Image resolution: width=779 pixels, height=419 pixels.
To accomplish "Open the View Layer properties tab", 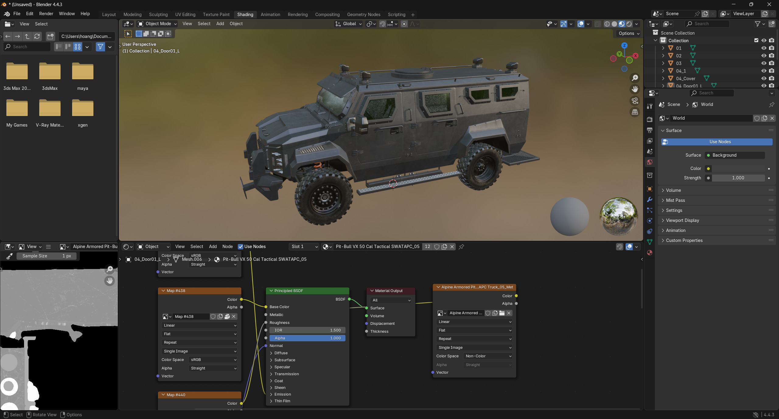I will point(650,141).
